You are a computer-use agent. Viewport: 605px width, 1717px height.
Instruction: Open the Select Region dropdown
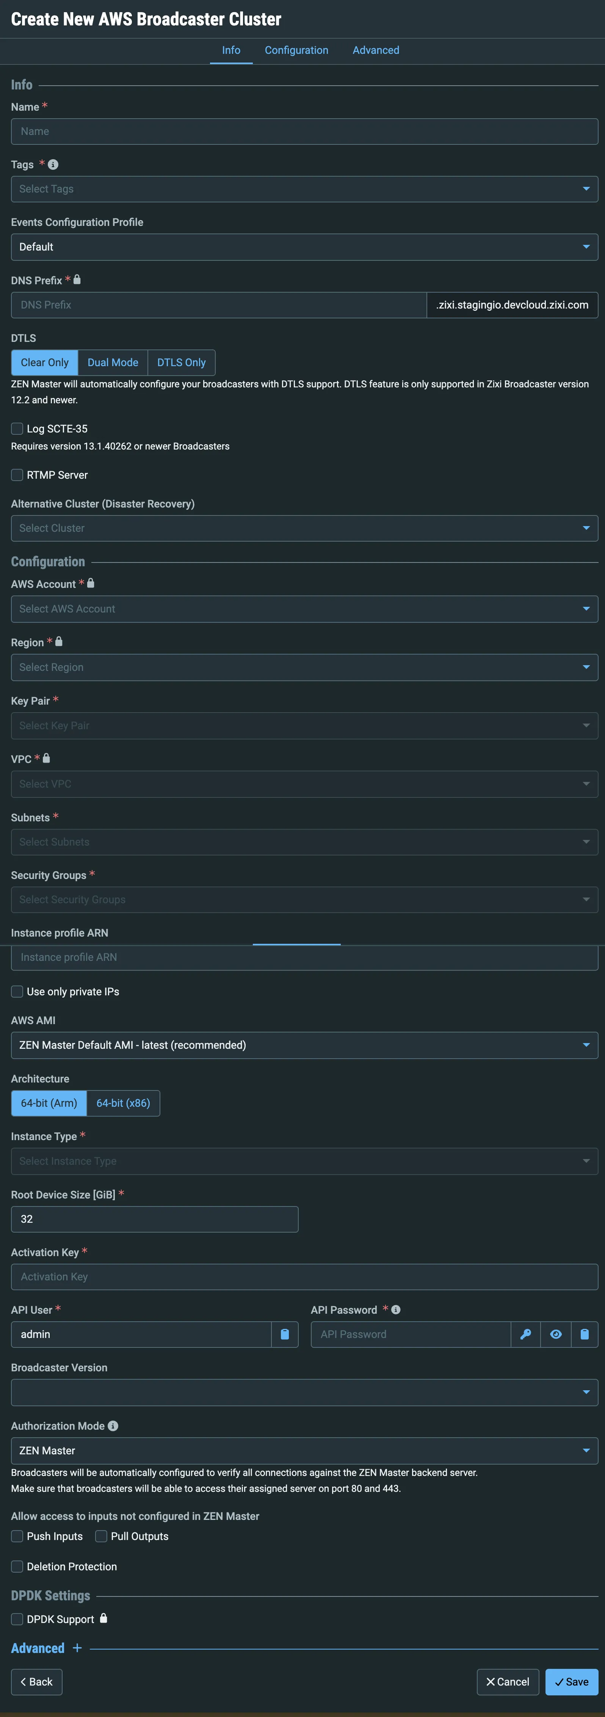304,667
